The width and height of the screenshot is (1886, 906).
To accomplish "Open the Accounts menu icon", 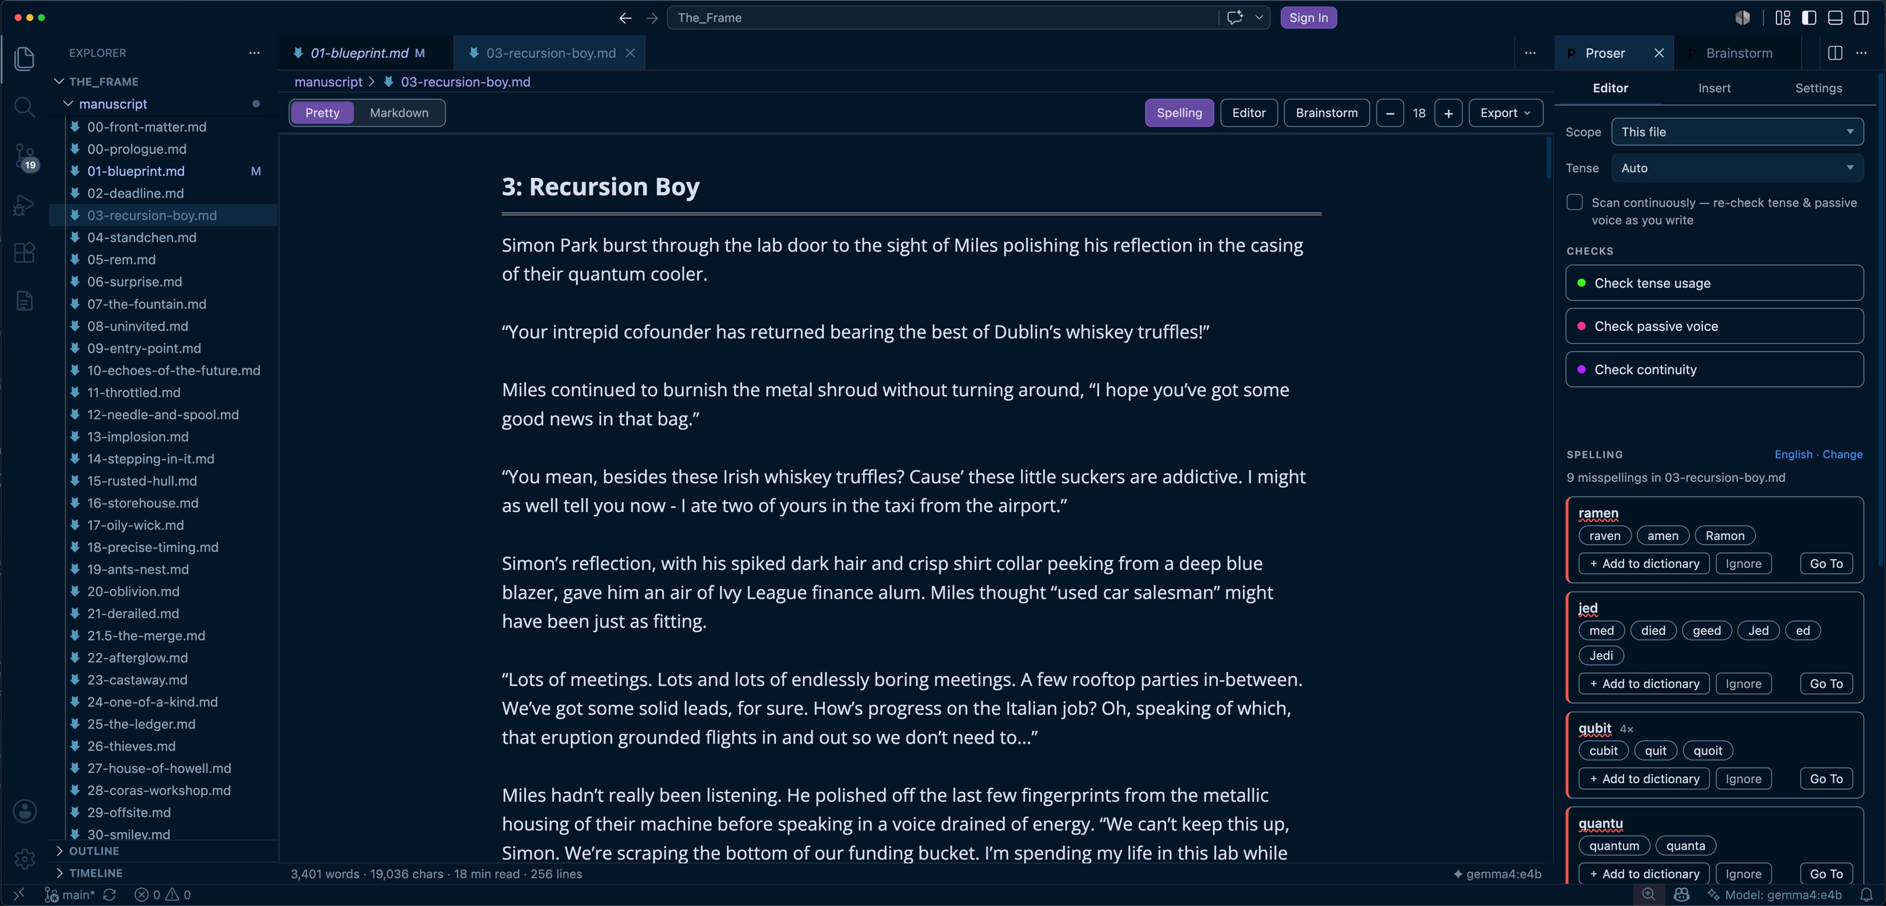I will (x=24, y=811).
